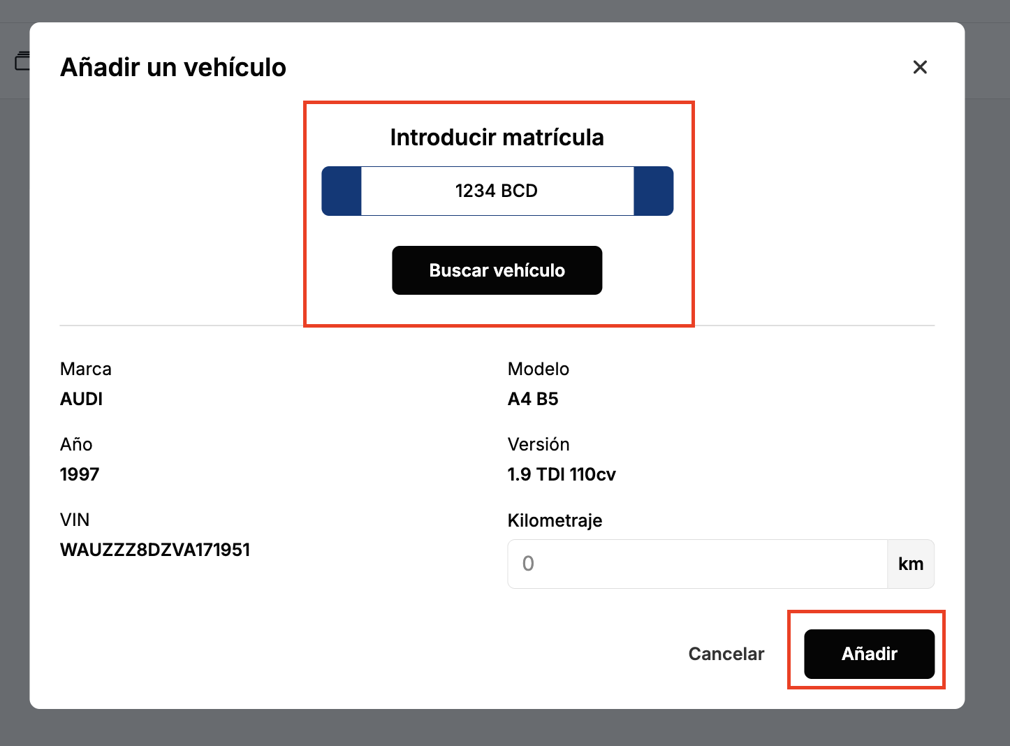Click the Introducir matrícula heading
Viewport: 1010px width, 746px height.
click(497, 138)
